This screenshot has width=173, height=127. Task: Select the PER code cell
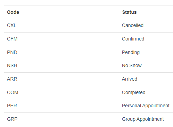coord(12,106)
